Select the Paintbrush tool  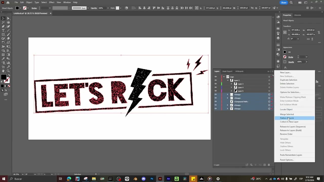pyautogui.click(x=8, y=34)
